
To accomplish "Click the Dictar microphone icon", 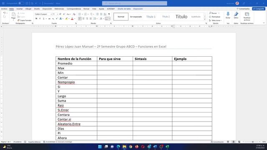I will (x=228, y=14).
